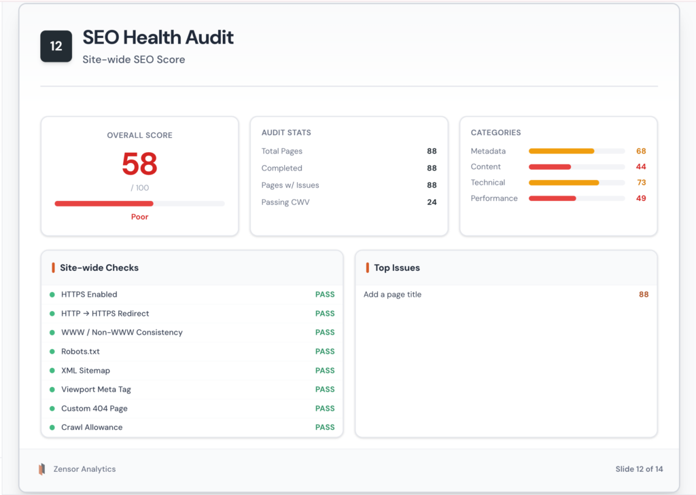Viewport: 696px width, 495px height.
Task: Open the Add a page title issue
Action: (x=392, y=294)
